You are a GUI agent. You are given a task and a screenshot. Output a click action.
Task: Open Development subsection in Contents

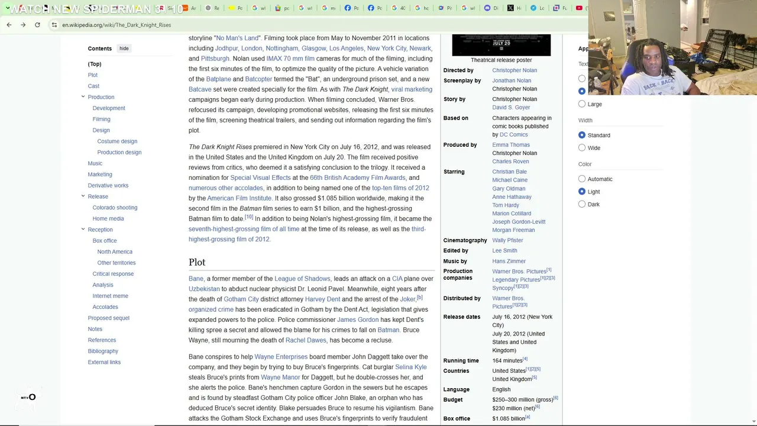(x=109, y=108)
